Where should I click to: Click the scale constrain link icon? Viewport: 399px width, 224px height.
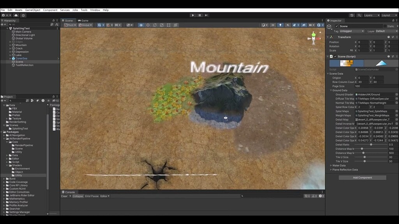(x=352, y=50)
